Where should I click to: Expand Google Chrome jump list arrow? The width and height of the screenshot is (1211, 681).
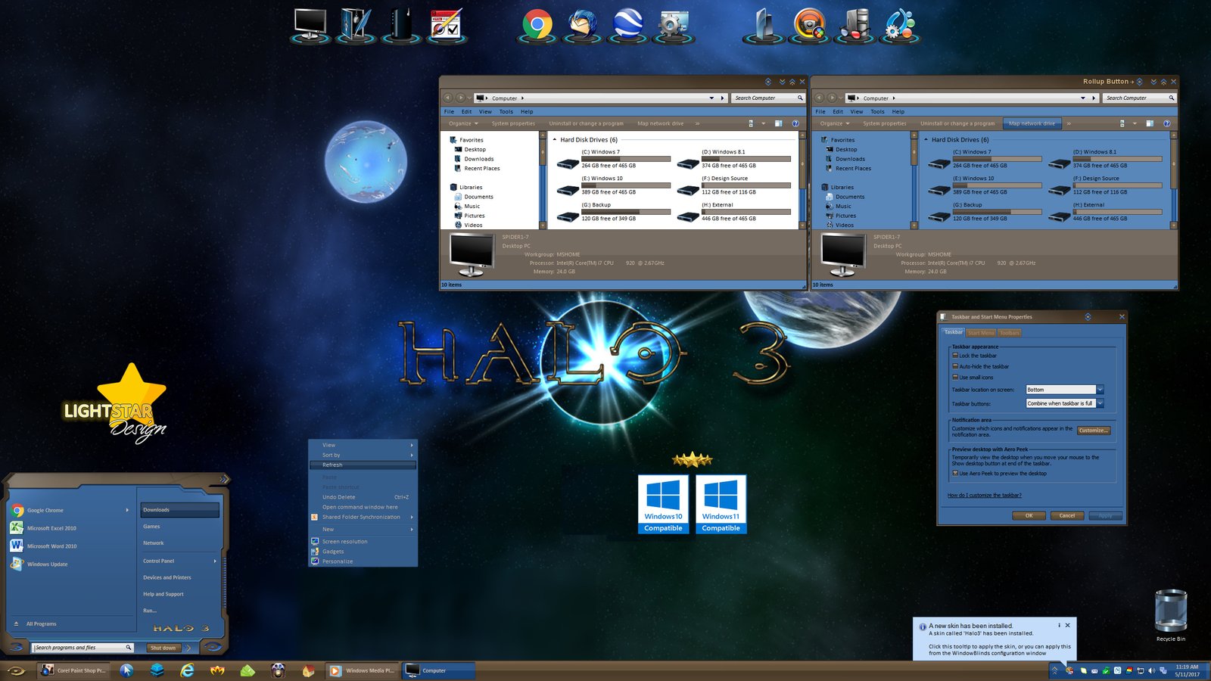127,510
